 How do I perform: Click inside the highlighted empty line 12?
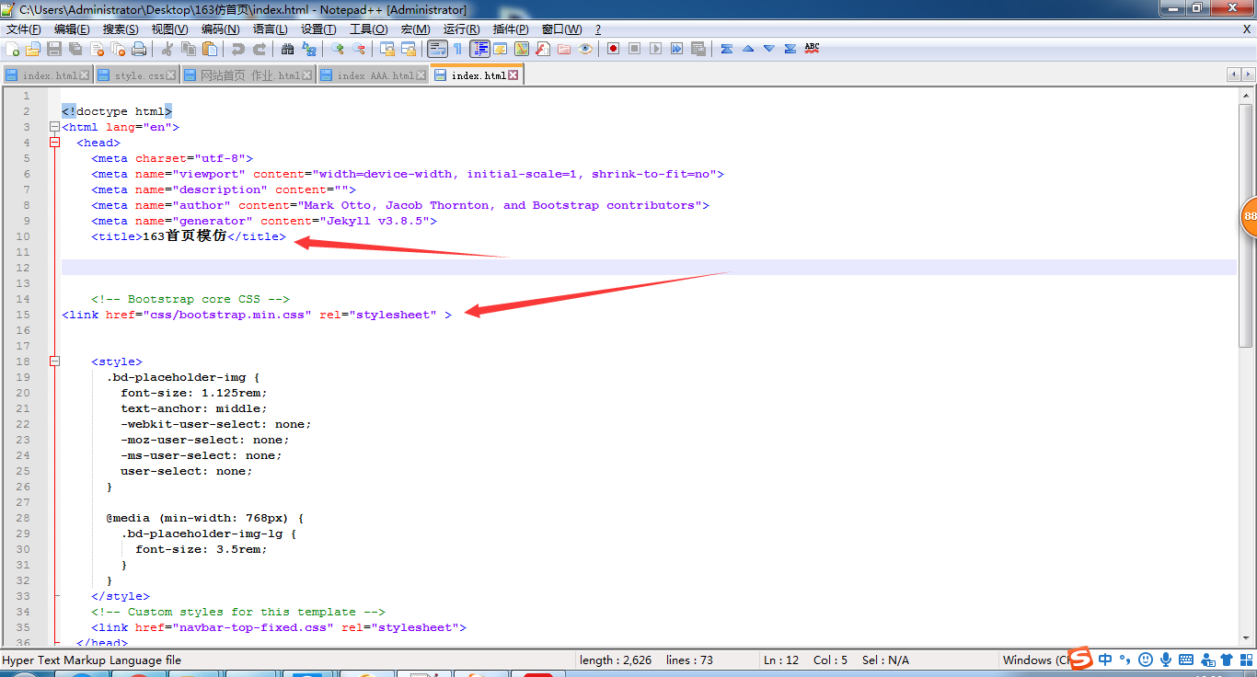[649, 268]
